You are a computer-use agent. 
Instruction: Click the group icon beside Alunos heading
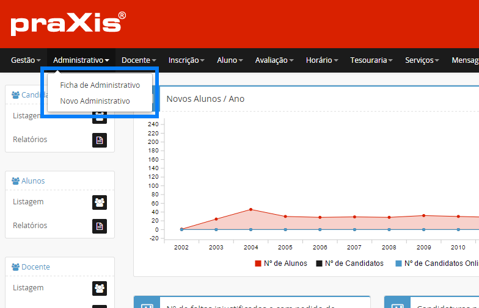(x=16, y=181)
